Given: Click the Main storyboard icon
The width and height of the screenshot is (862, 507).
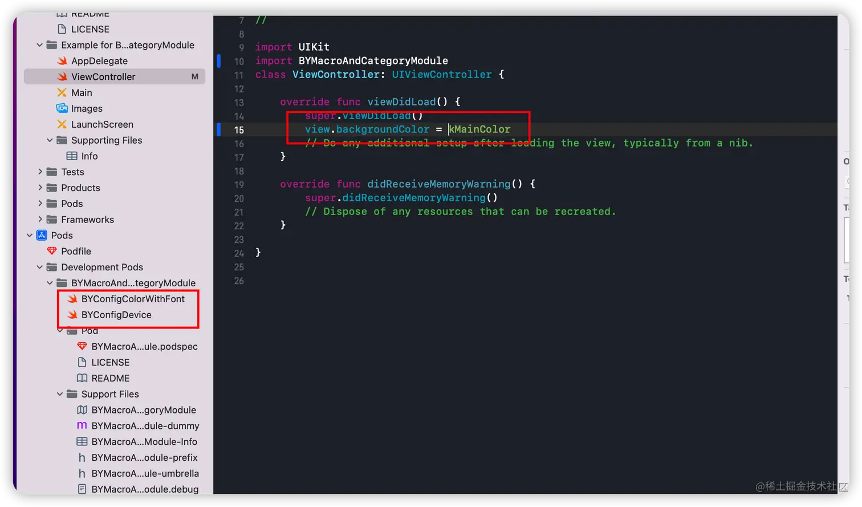Looking at the screenshot, I should [62, 92].
